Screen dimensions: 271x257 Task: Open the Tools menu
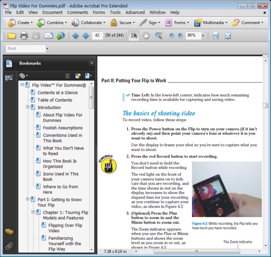point(115,13)
